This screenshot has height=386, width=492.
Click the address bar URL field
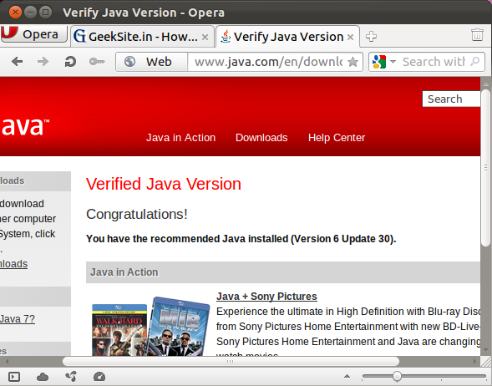coord(268,62)
